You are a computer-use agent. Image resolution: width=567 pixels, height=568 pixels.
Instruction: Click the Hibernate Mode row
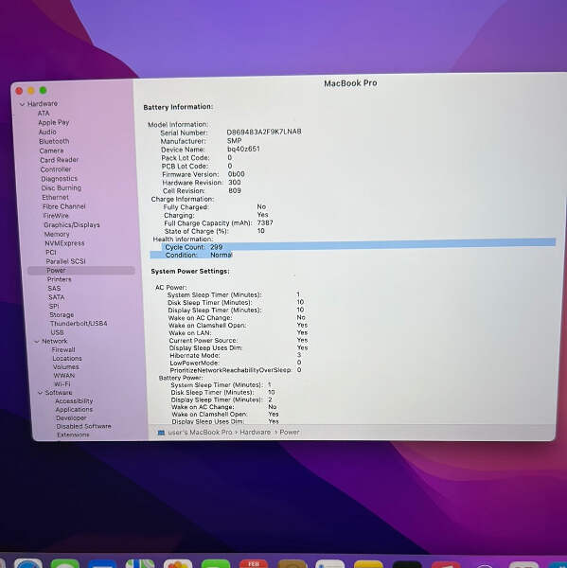pyautogui.click(x=236, y=355)
